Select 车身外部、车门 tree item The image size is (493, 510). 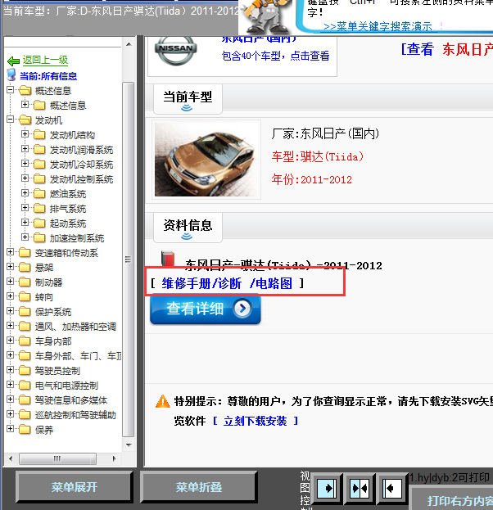pyautogui.click(x=78, y=356)
